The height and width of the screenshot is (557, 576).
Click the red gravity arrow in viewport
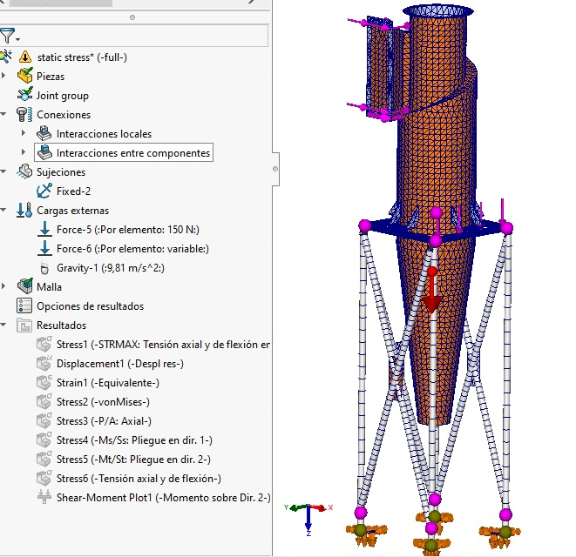(432, 290)
